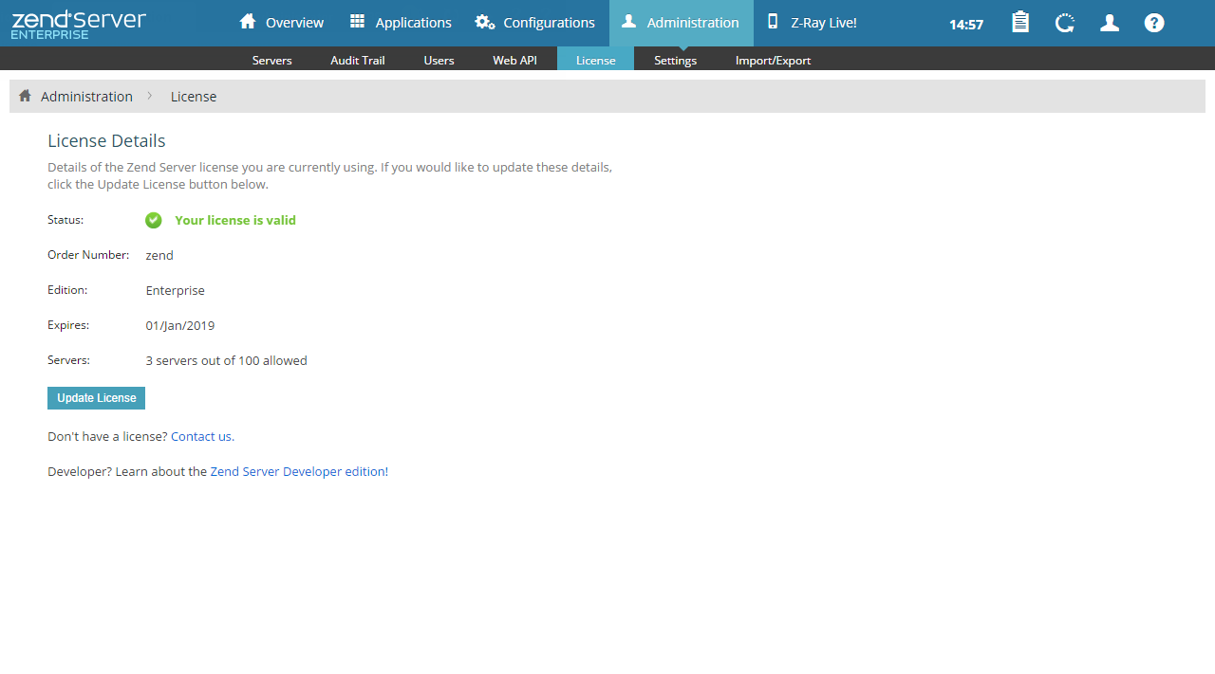The image size is (1215, 674).
Task: Click the 'Order Number:' label
Action: tap(88, 255)
